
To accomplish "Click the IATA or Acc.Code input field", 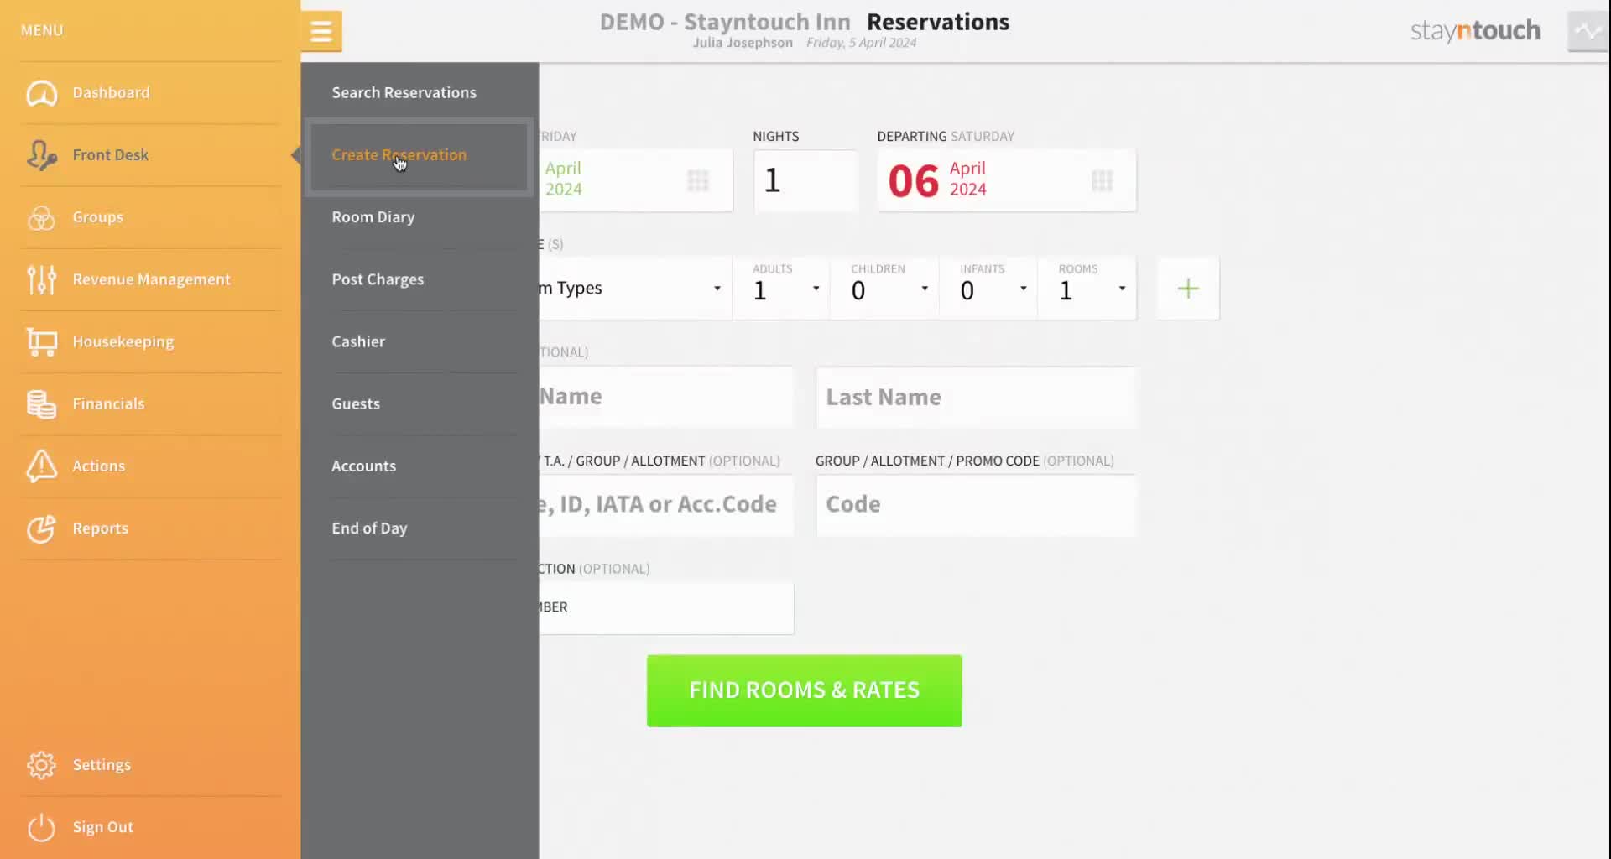I will coord(666,505).
